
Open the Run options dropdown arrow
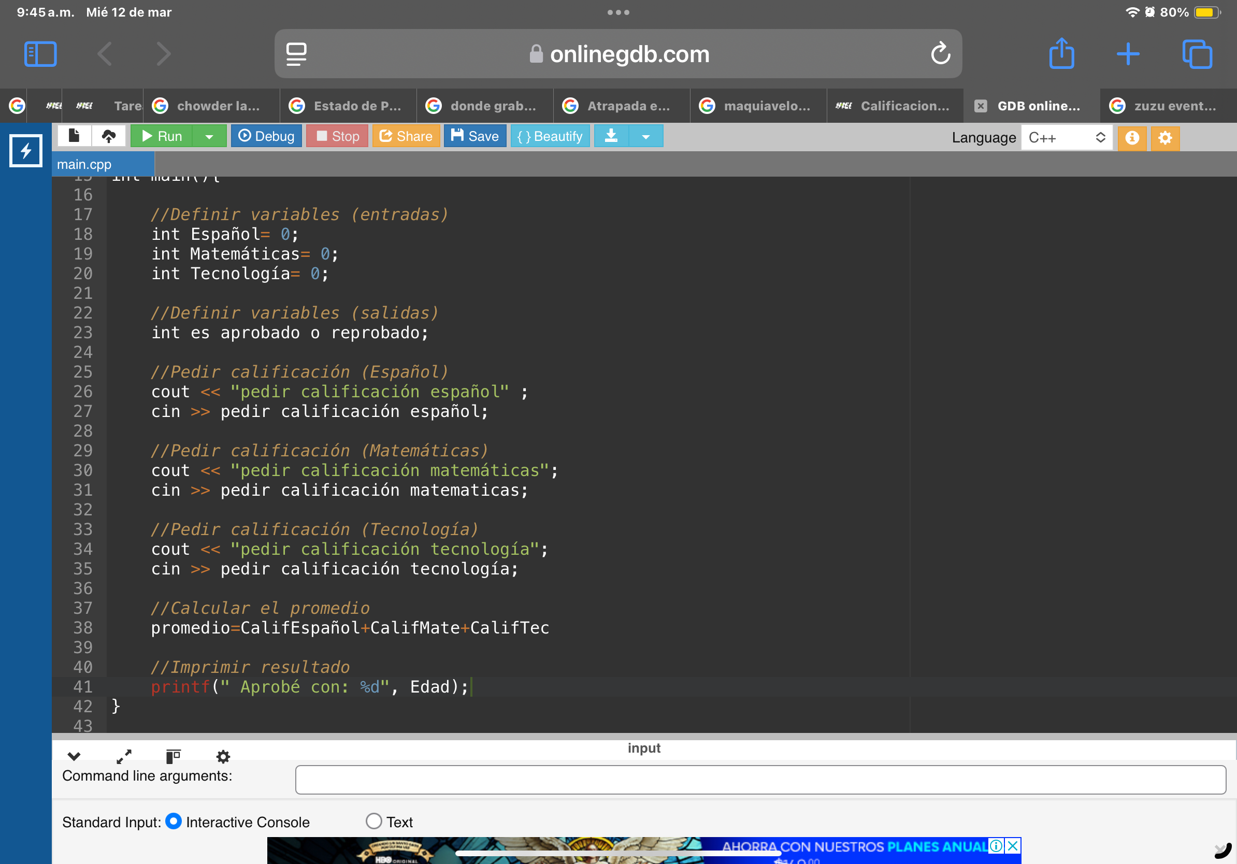pyautogui.click(x=209, y=136)
